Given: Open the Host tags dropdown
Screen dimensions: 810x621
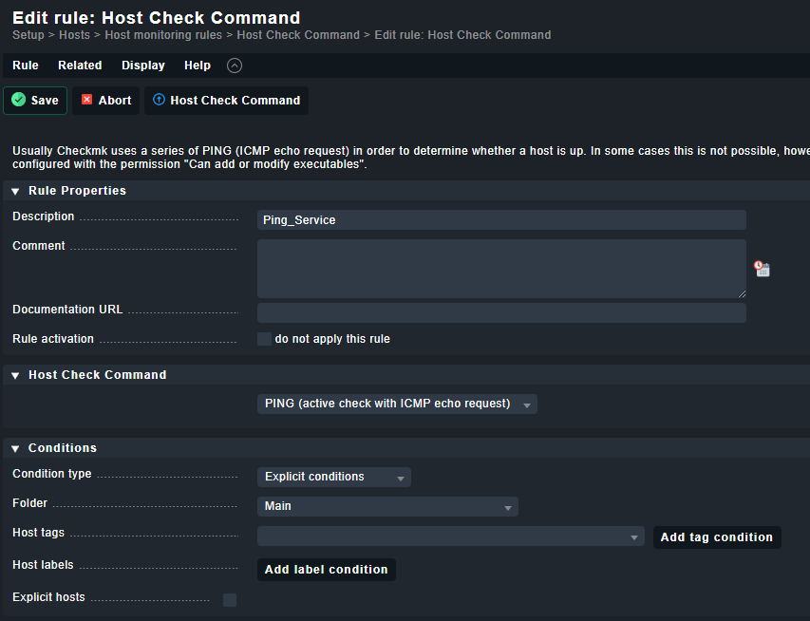Looking at the screenshot, I should pos(451,536).
